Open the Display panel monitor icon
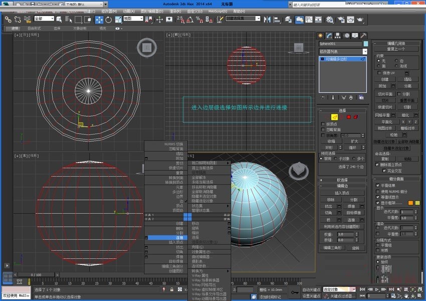426x301 pixels. tap(355, 36)
